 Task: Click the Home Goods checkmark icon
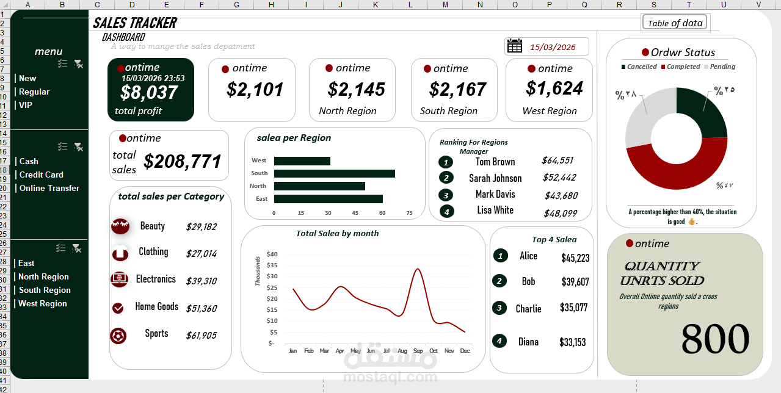pyautogui.click(x=120, y=308)
